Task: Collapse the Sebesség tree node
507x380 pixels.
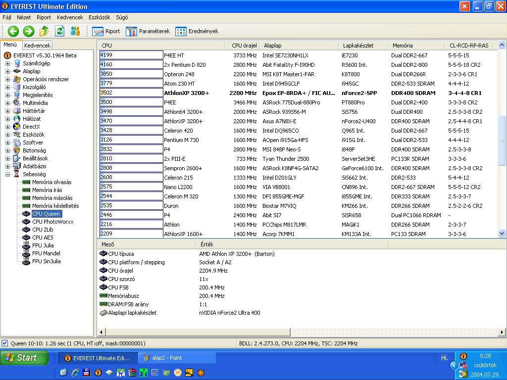Action: [7, 175]
